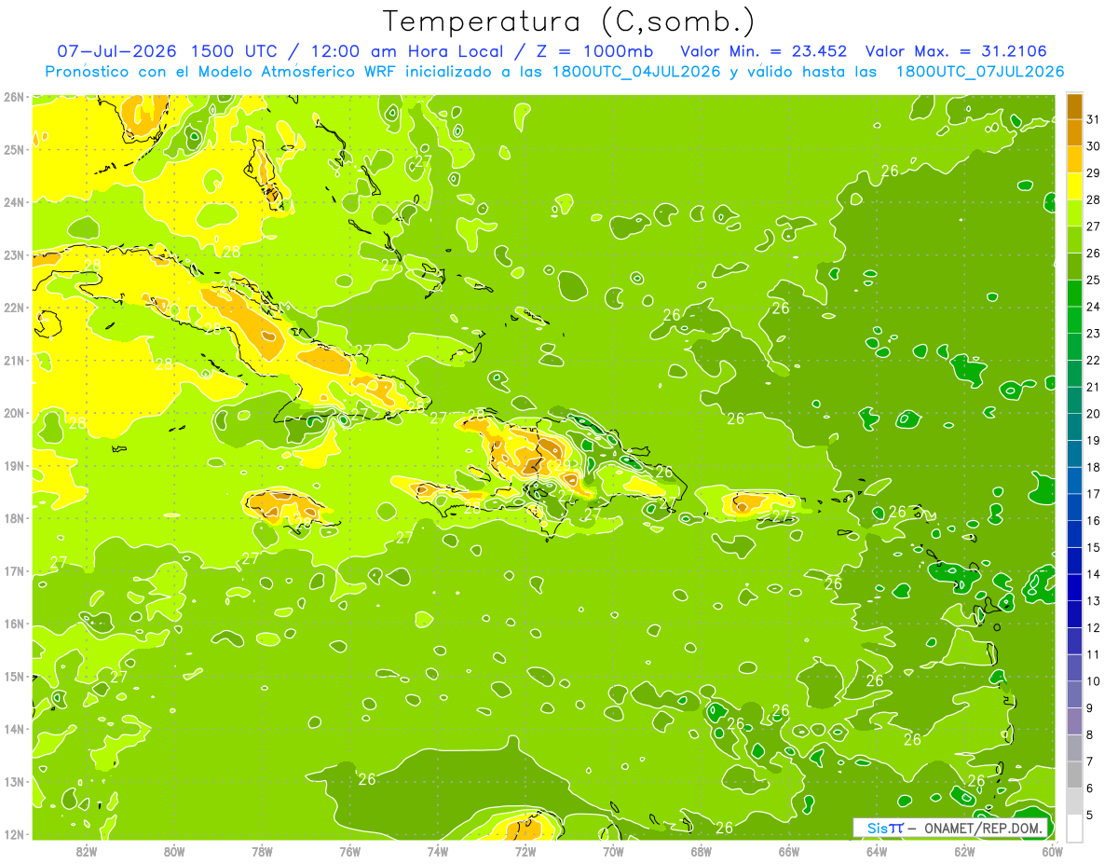Click the '31' value on the color scale
The height and width of the screenshot is (864, 1118).
tap(1094, 119)
